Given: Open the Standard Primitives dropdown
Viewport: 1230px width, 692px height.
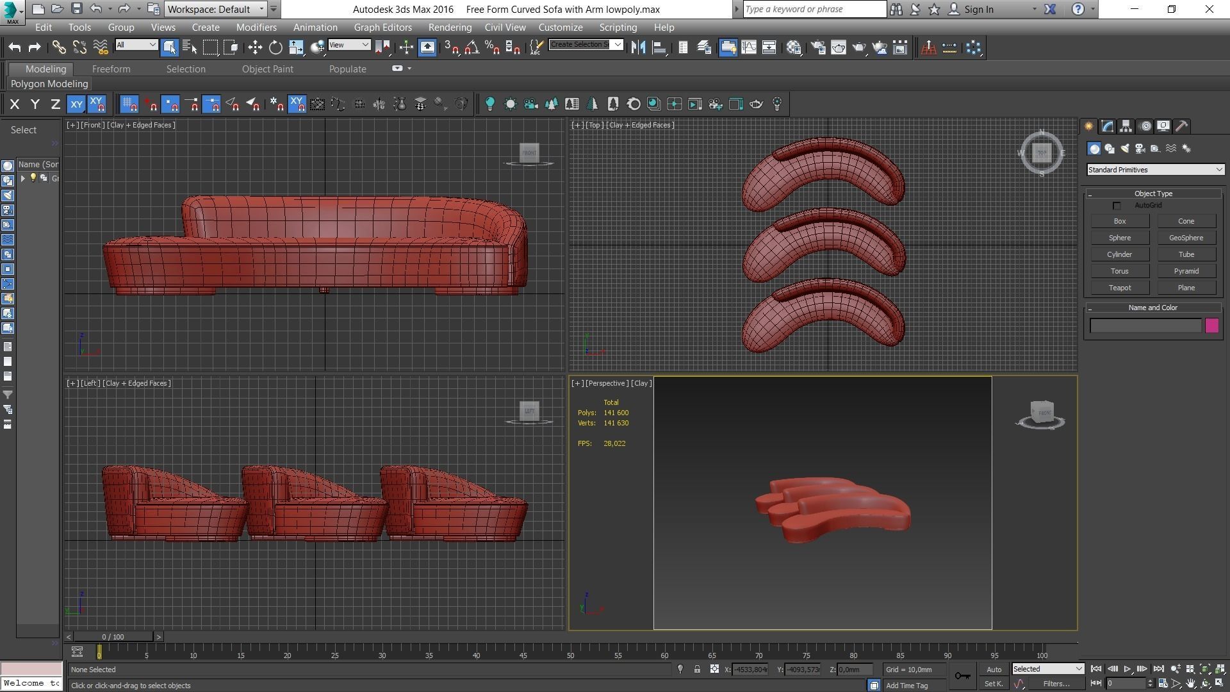Looking at the screenshot, I should pos(1156,170).
